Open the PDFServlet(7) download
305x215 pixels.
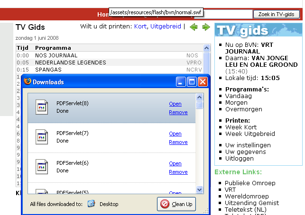[175, 134]
